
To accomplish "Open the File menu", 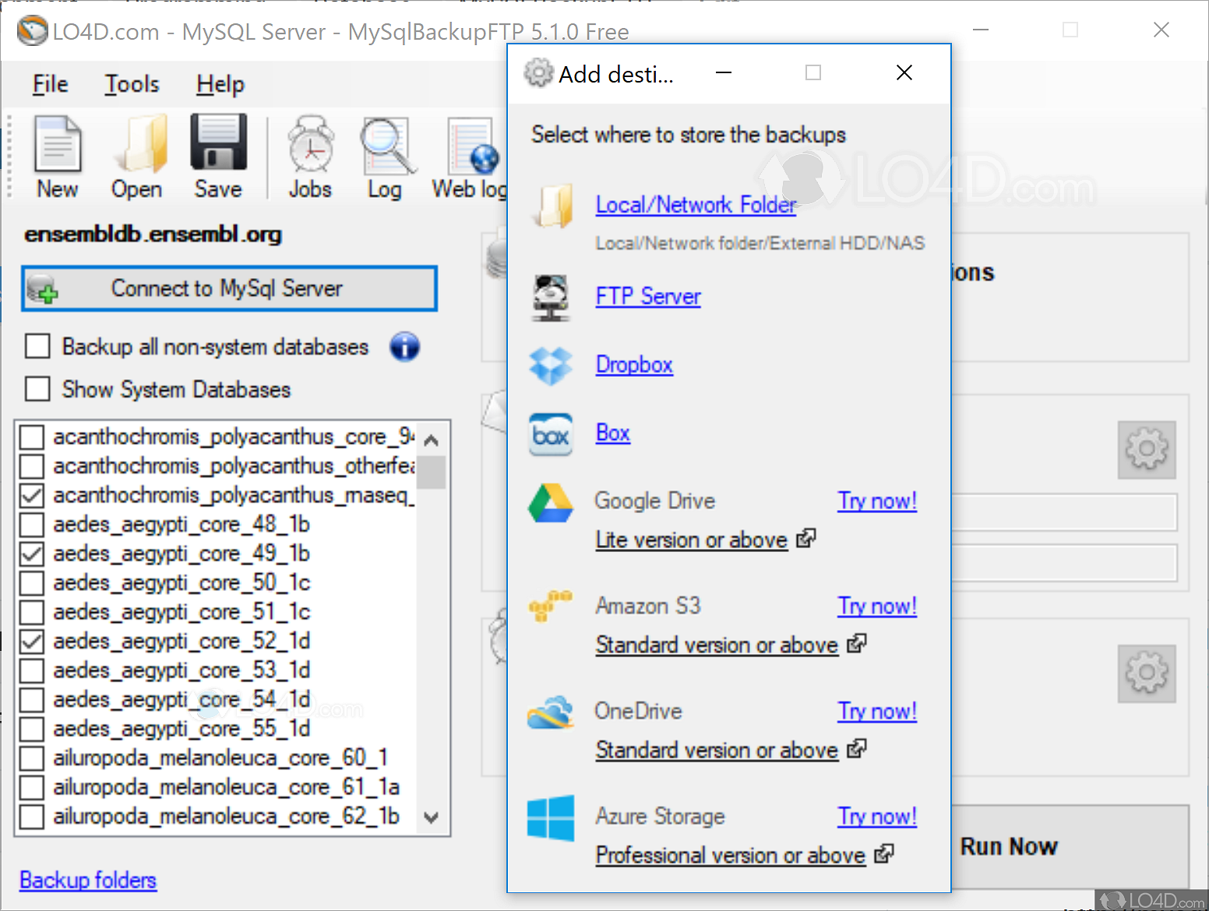I will point(49,84).
